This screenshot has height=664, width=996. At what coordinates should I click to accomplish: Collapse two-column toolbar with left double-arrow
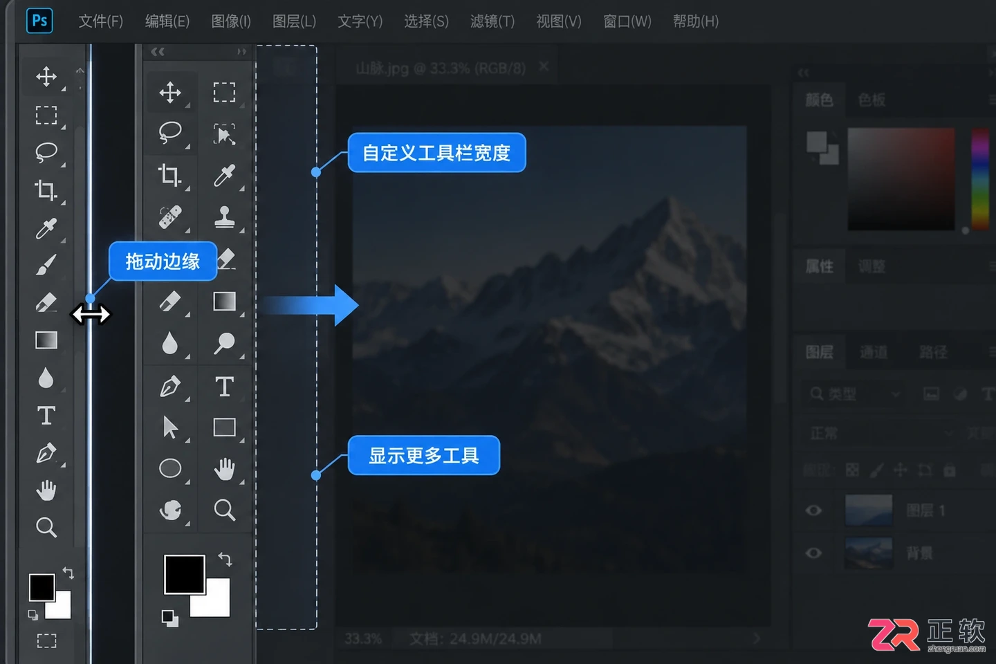(158, 52)
